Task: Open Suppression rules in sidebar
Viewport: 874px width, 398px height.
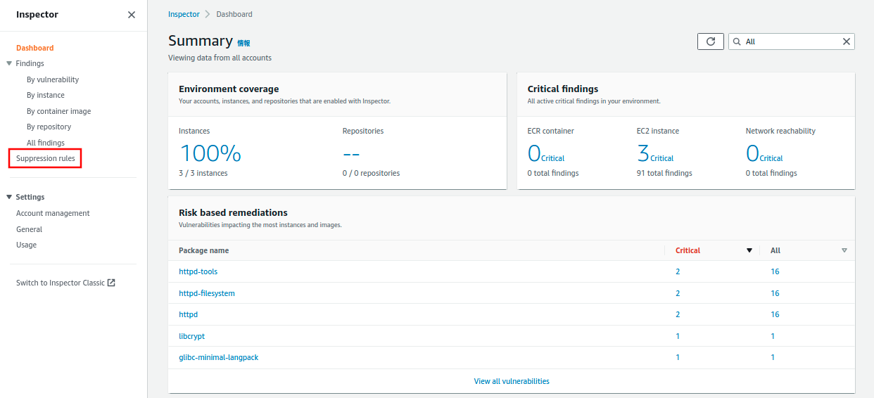Action: coord(46,158)
